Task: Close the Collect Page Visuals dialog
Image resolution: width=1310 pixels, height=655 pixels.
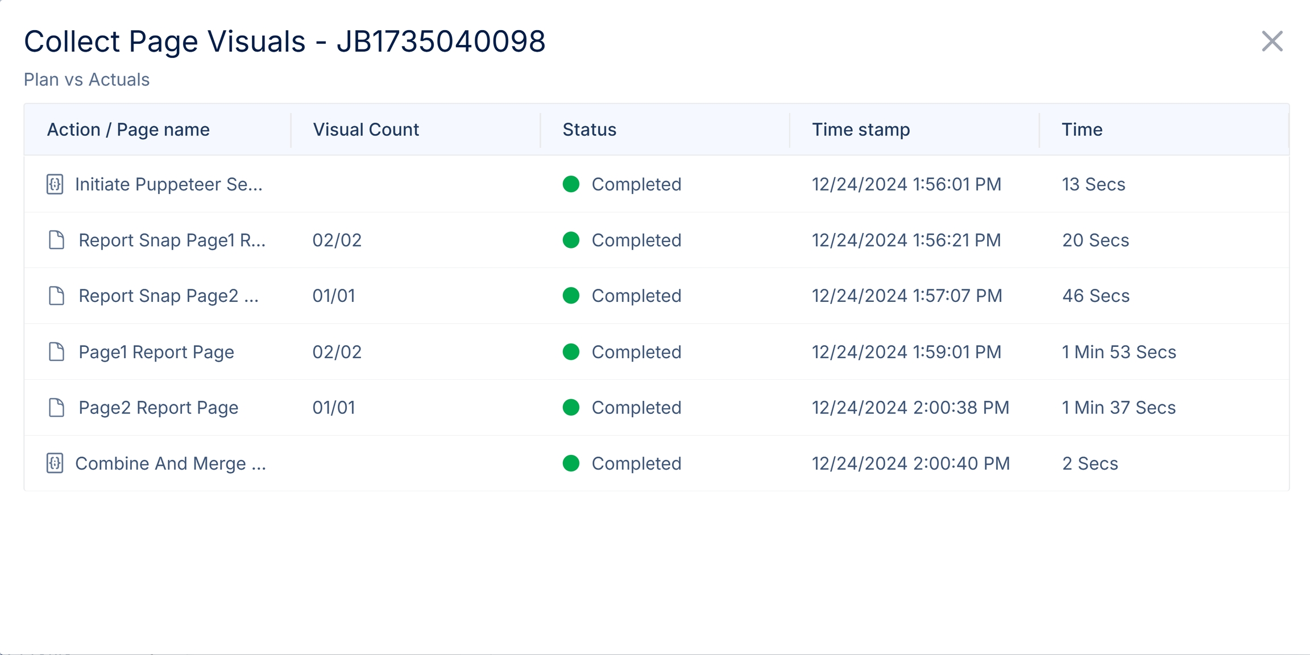Action: click(x=1272, y=42)
